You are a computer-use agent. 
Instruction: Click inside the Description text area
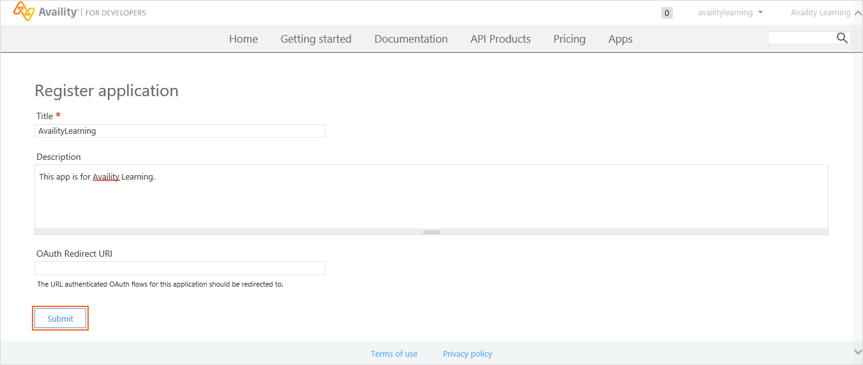(x=431, y=197)
